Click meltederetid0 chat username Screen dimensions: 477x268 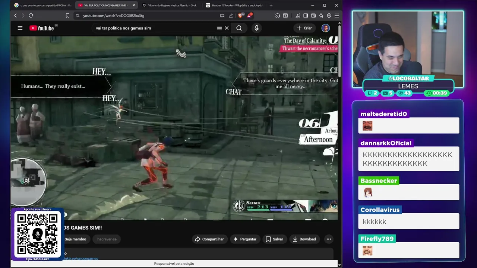coord(383,114)
